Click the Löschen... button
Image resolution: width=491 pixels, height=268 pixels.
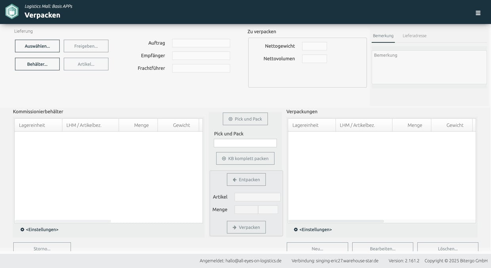point(448,247)
